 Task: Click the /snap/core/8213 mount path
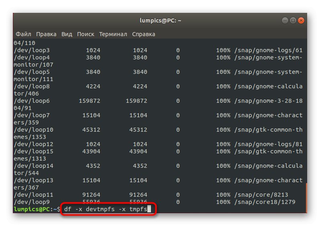click(x=261, y=195)
